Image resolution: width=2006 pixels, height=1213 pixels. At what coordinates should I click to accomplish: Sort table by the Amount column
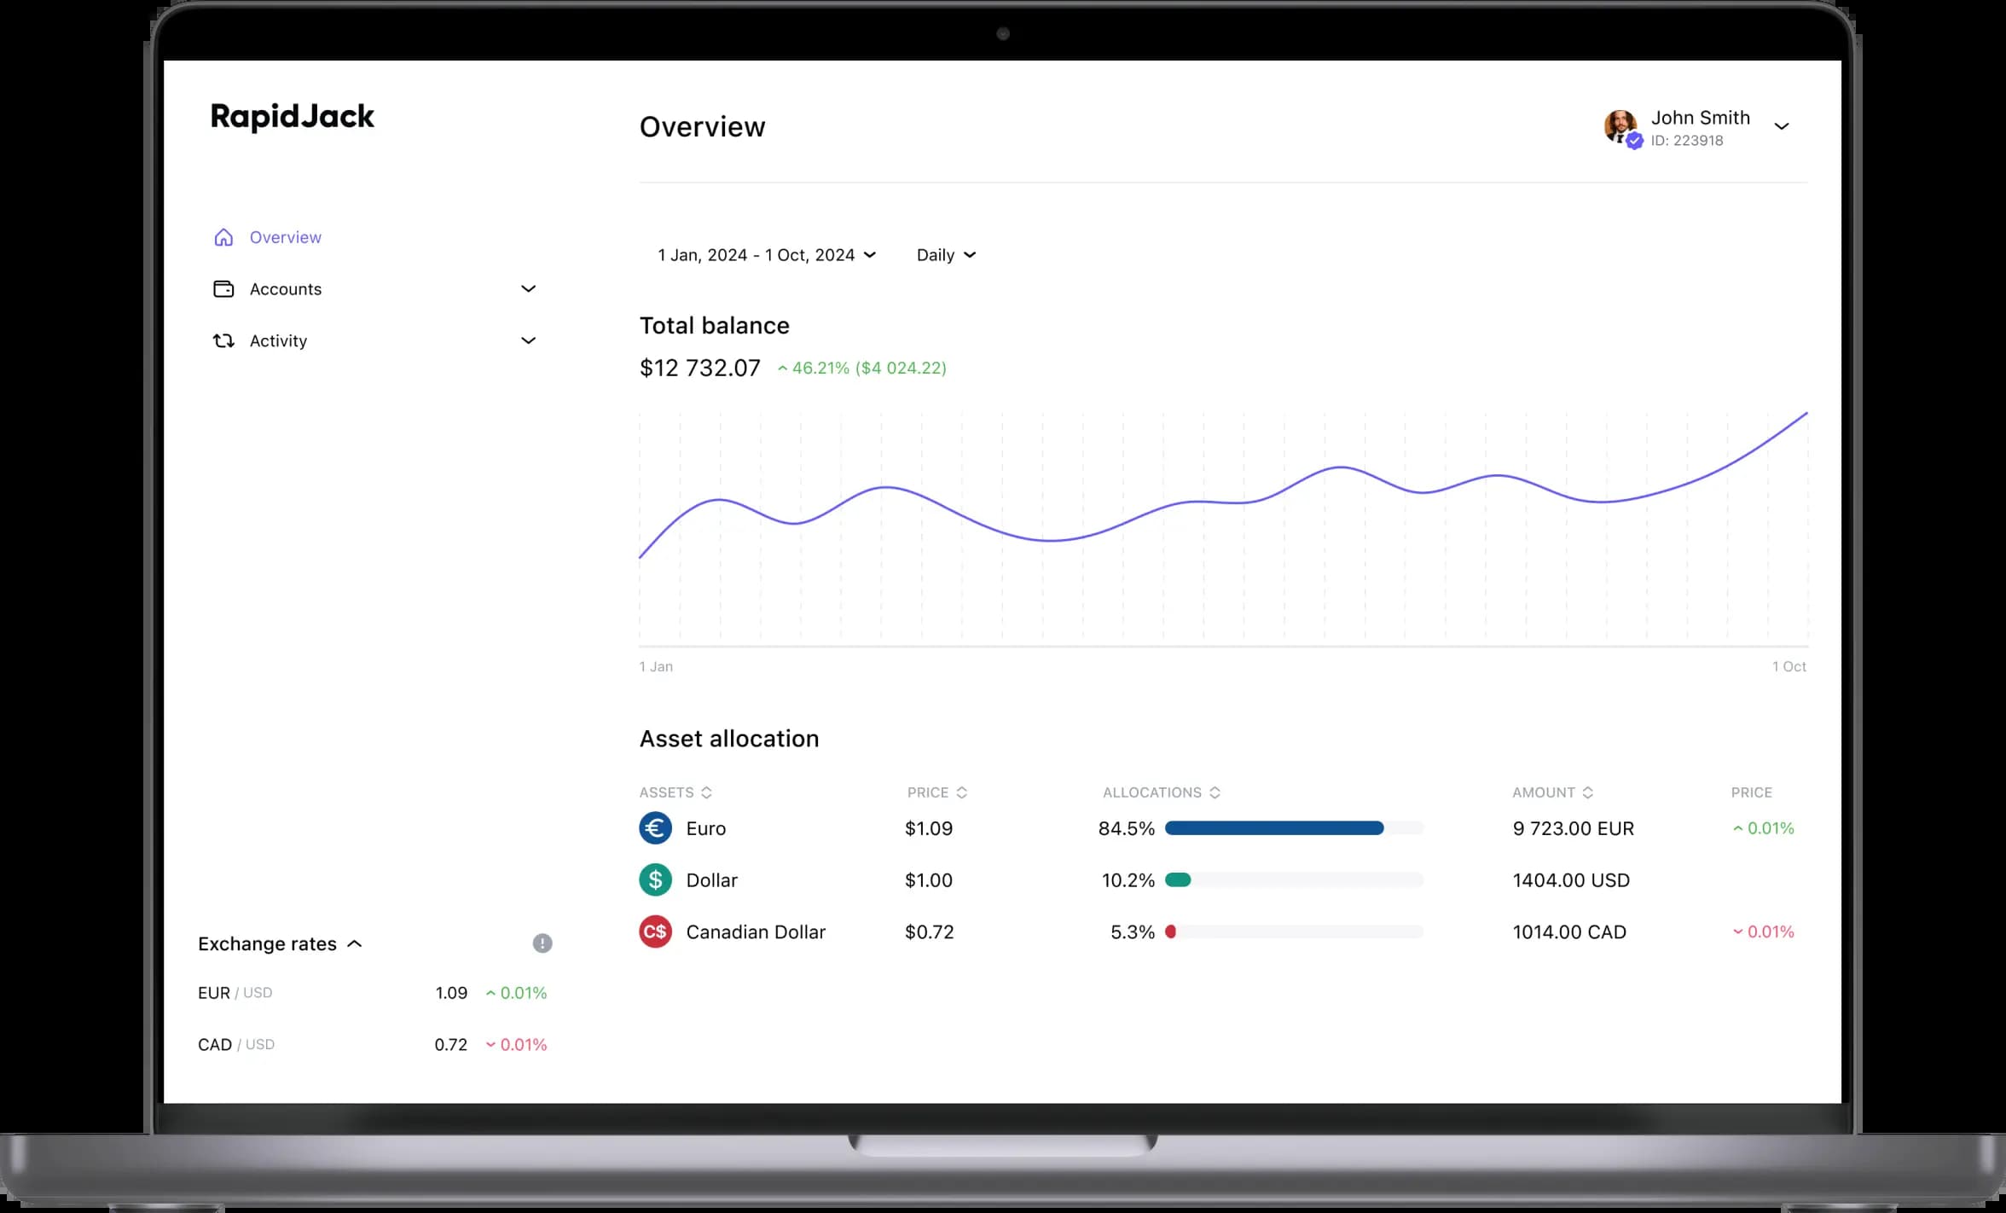point(1552,792)
